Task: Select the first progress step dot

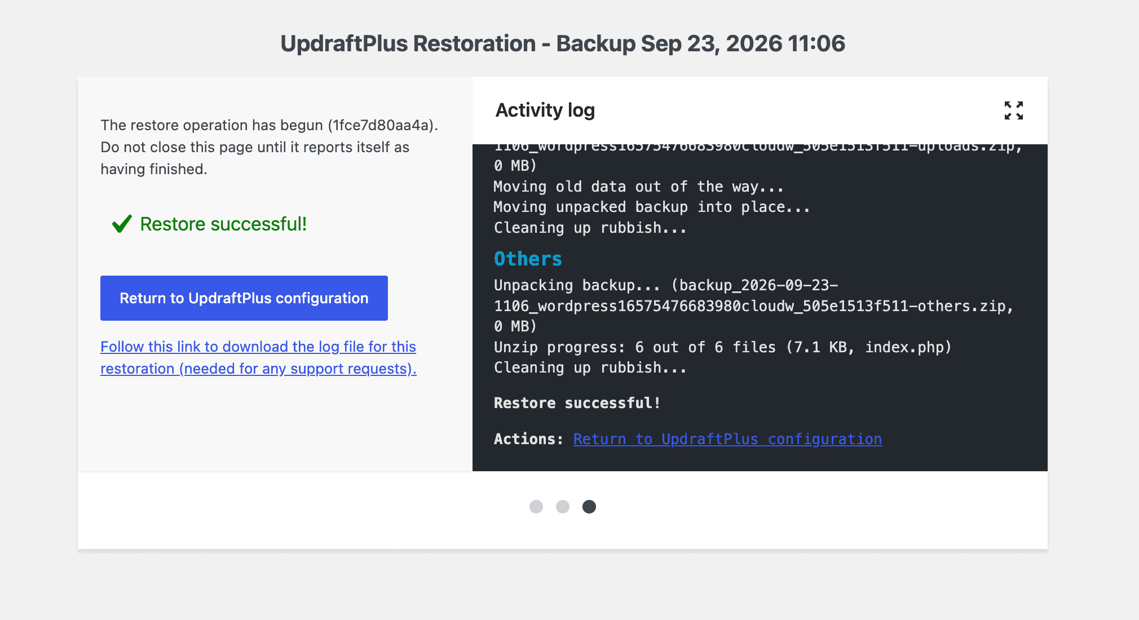Action: (x=536, y=507)
